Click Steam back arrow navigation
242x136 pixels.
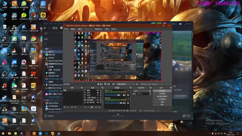coord(45,28)
